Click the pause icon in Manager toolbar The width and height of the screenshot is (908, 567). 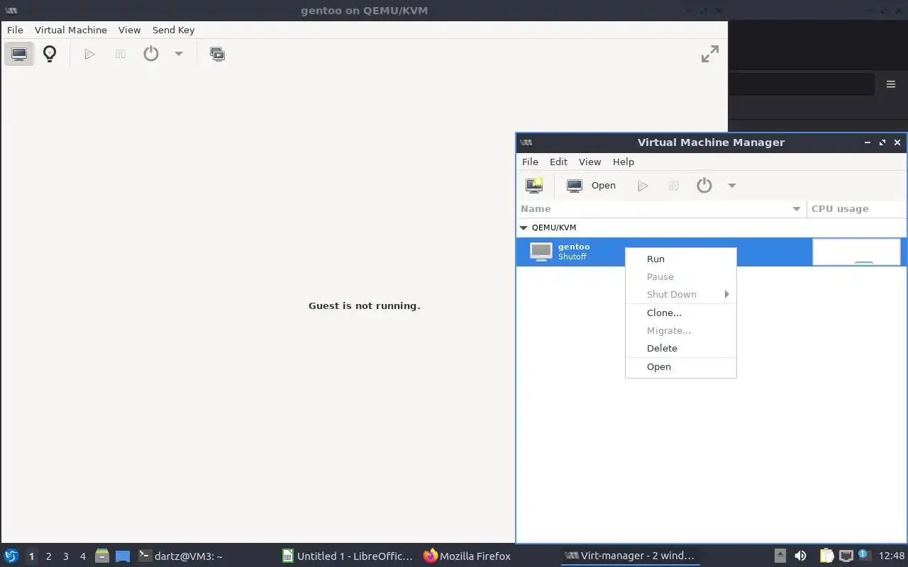(674, 186)
